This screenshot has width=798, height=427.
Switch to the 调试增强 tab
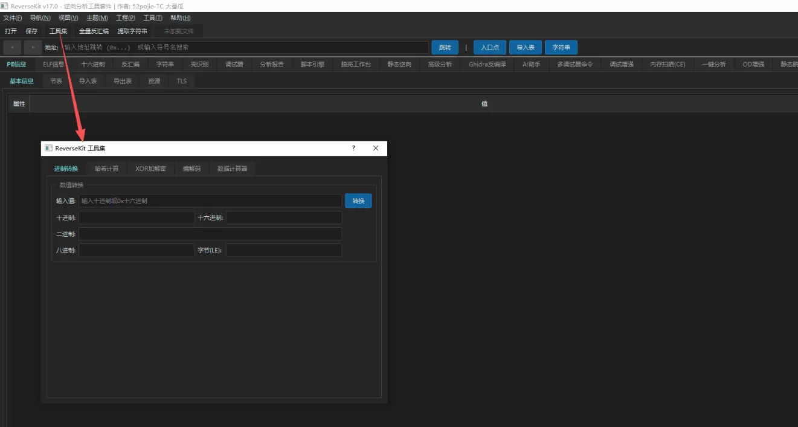tap(622, 64)
